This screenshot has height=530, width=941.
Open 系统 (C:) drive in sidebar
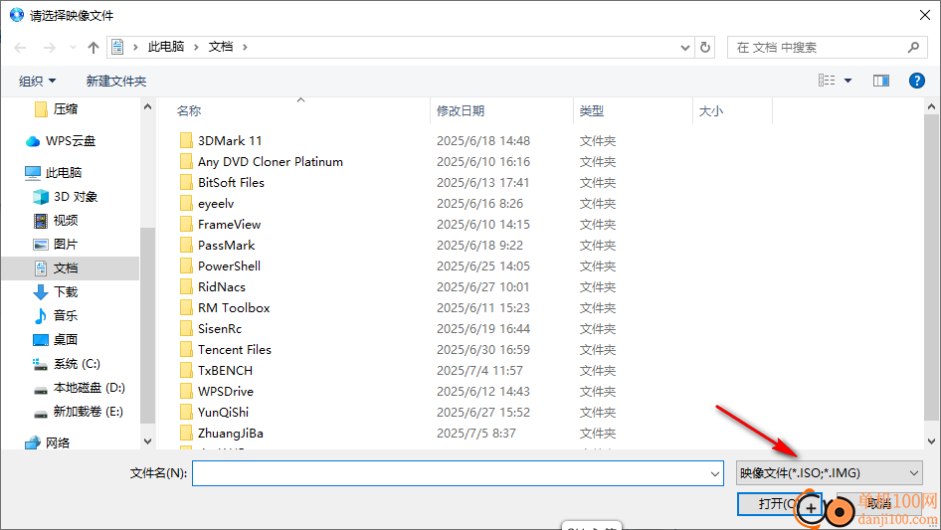(77, 364)
